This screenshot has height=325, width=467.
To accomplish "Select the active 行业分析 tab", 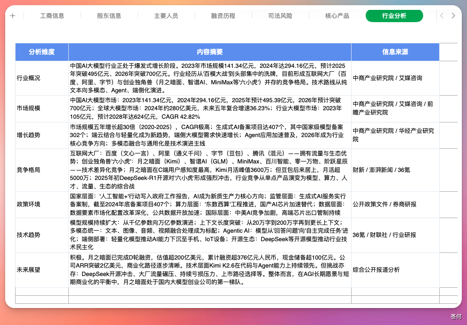I will (394, 16).
